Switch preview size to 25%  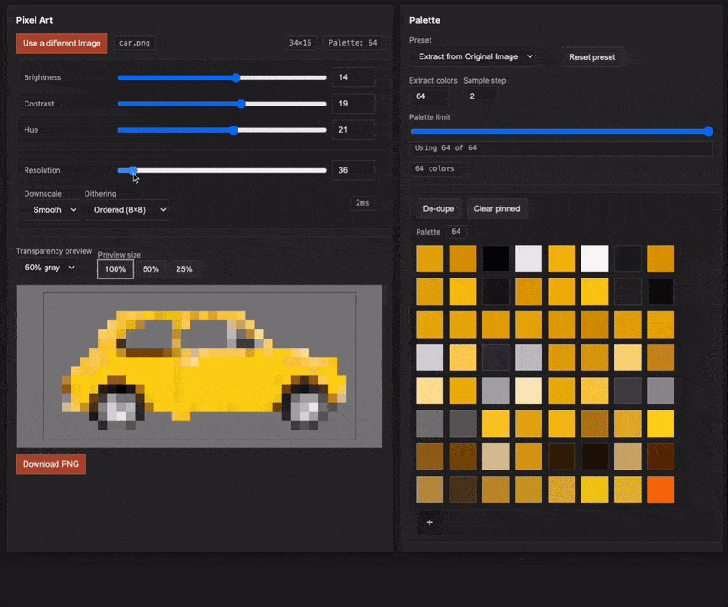tap(184, 269)
